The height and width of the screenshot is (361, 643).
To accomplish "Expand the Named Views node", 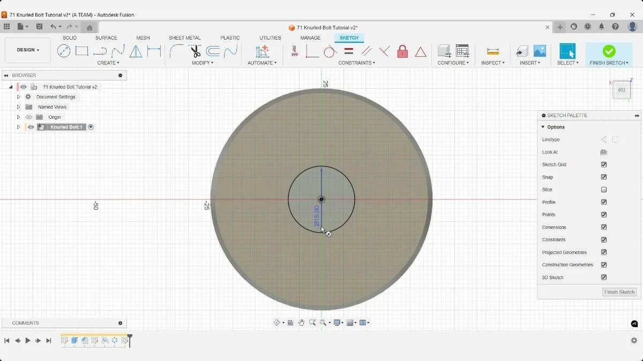I will point(18,107).
